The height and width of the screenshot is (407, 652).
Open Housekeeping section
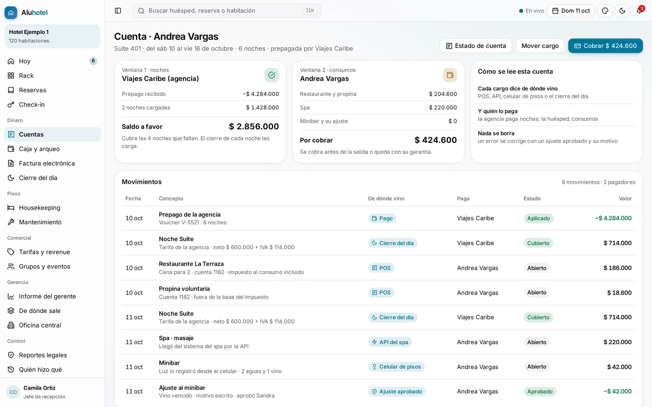click(x=52, y=208)
